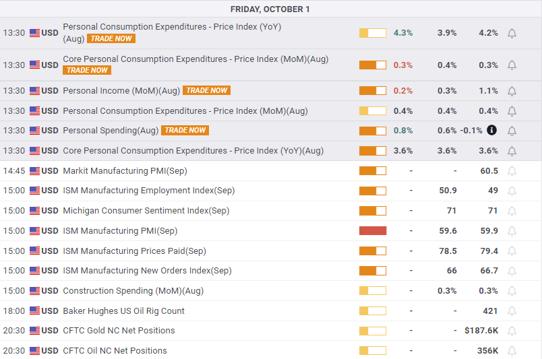The height and width of the screenshot is (359, 542).
Task: Open ISM Manufacturing Prices Paid(Sep) event
Action: [134, 251]
